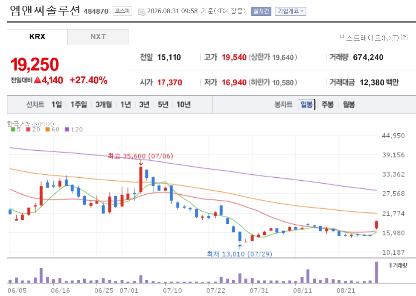The height and width of the screenshot is (296, 416).
Task: Show the 1년 line chart
Action: pyautogui.click(x=126, y=104)
